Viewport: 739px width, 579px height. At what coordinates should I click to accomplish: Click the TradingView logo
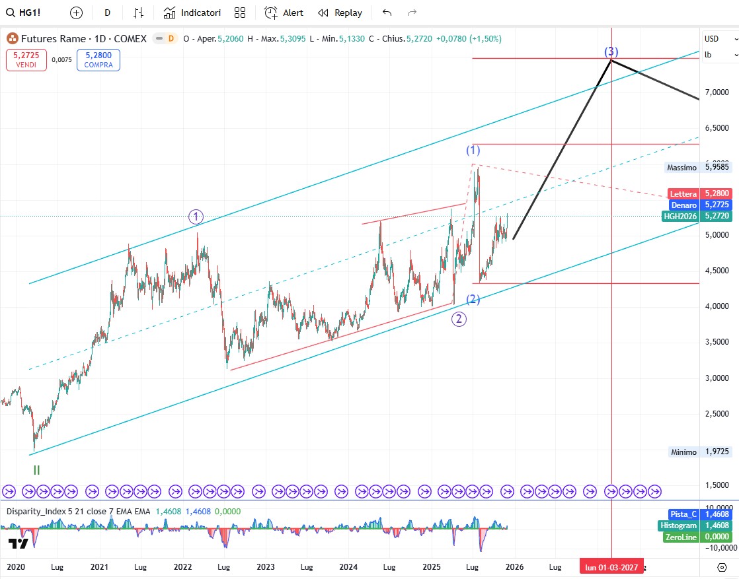pyautogui.click(x=19, y=544)
